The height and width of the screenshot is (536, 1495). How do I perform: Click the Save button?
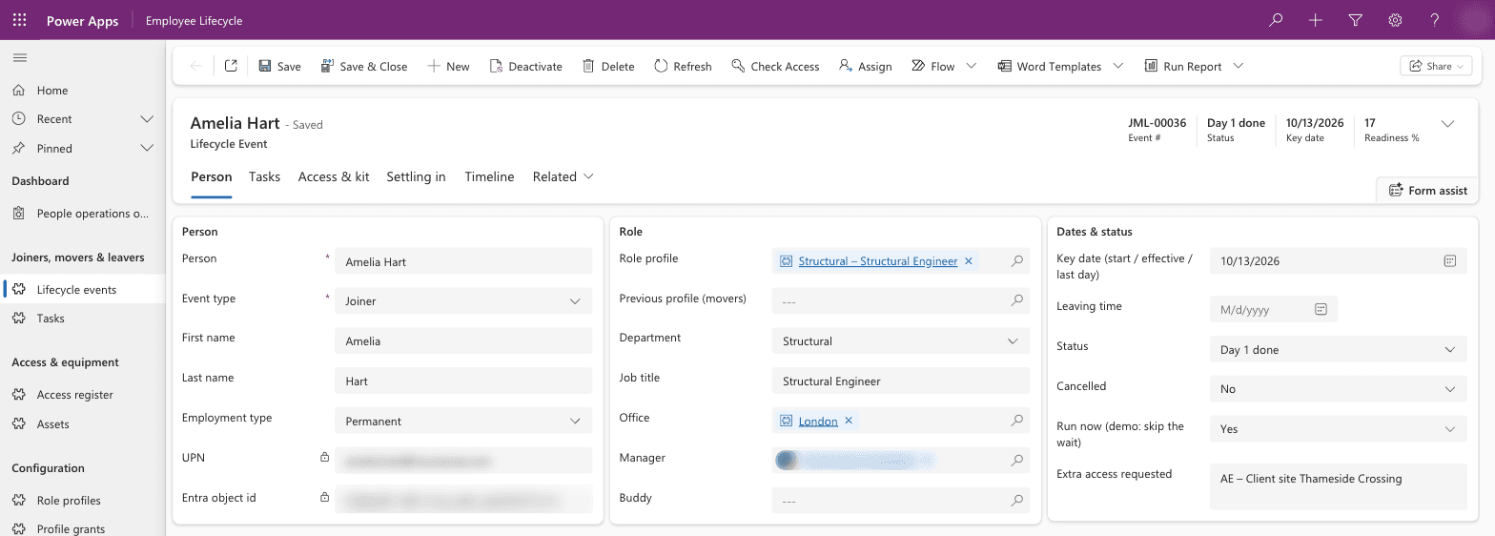pyautogui.click(x=279, y=66)
